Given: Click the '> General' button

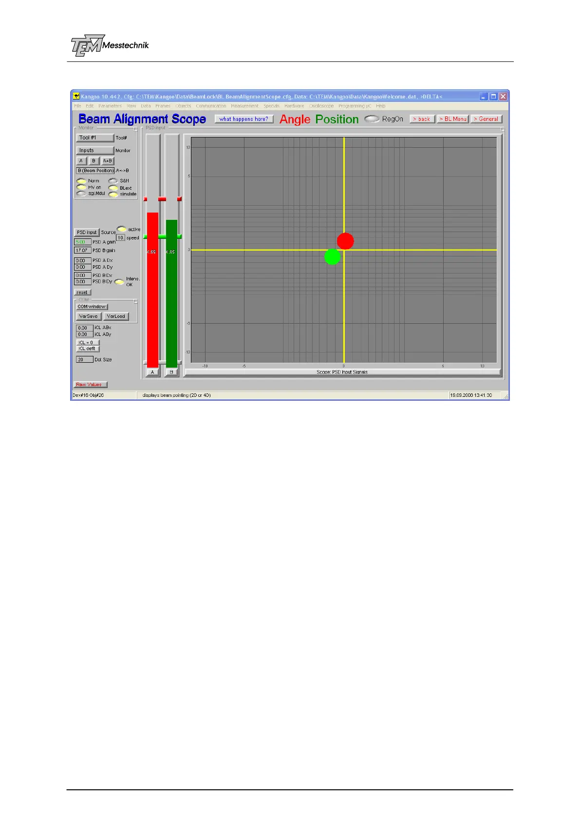Looking at the screenshot, I should tap(486, 119).
